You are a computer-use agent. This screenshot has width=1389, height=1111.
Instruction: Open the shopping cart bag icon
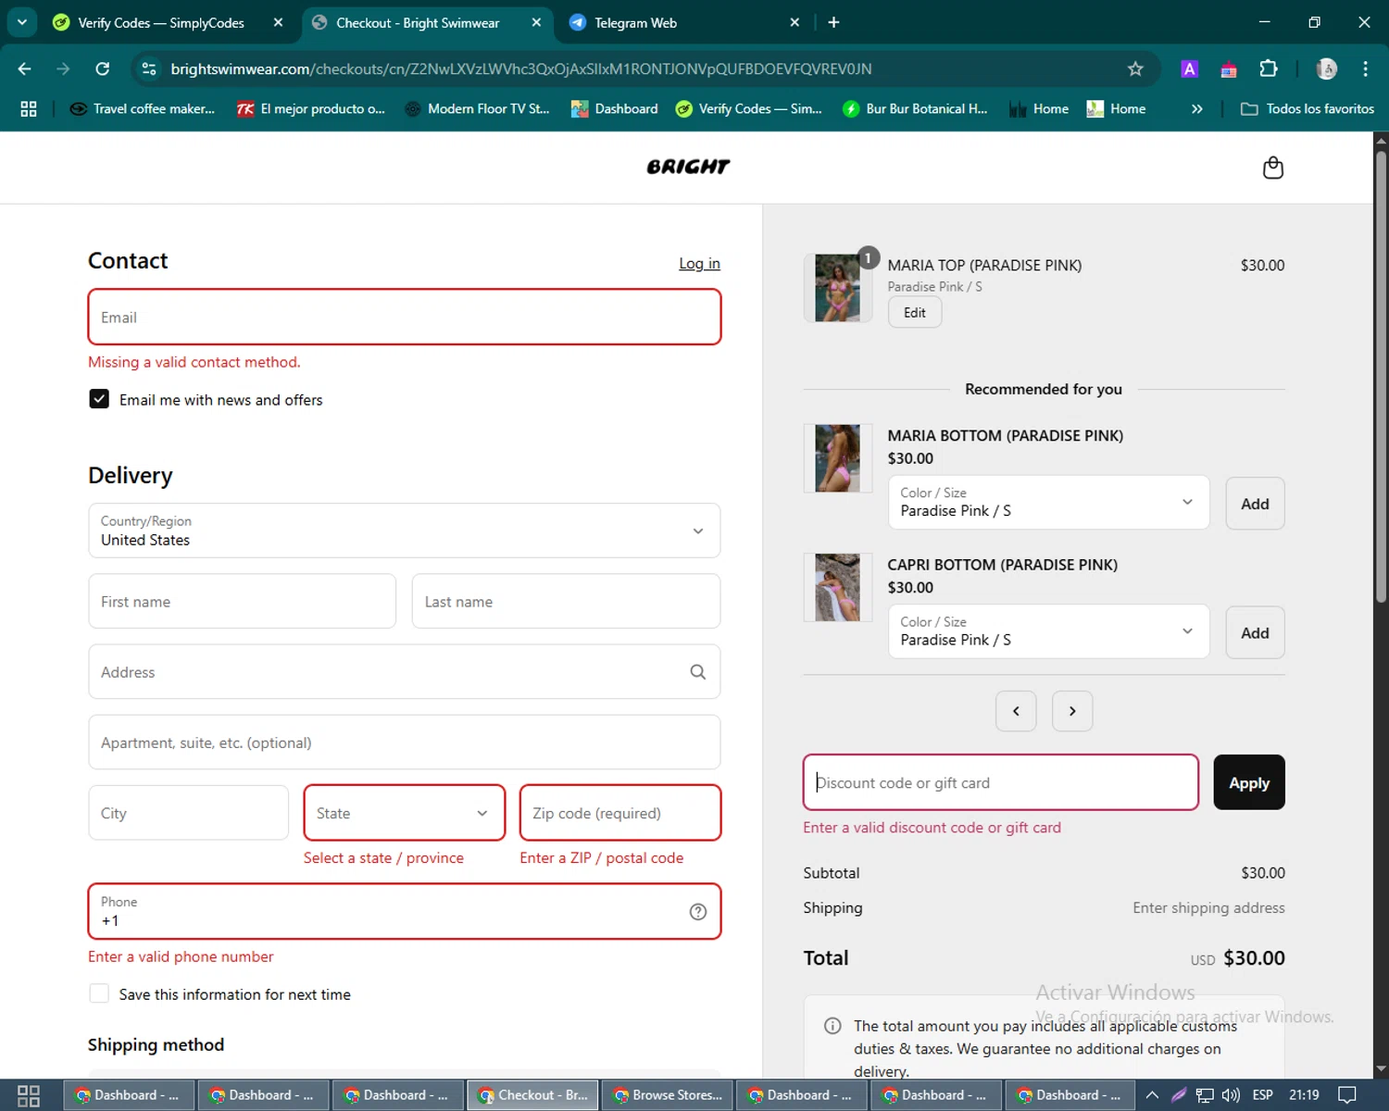(x=1272, y=168)
